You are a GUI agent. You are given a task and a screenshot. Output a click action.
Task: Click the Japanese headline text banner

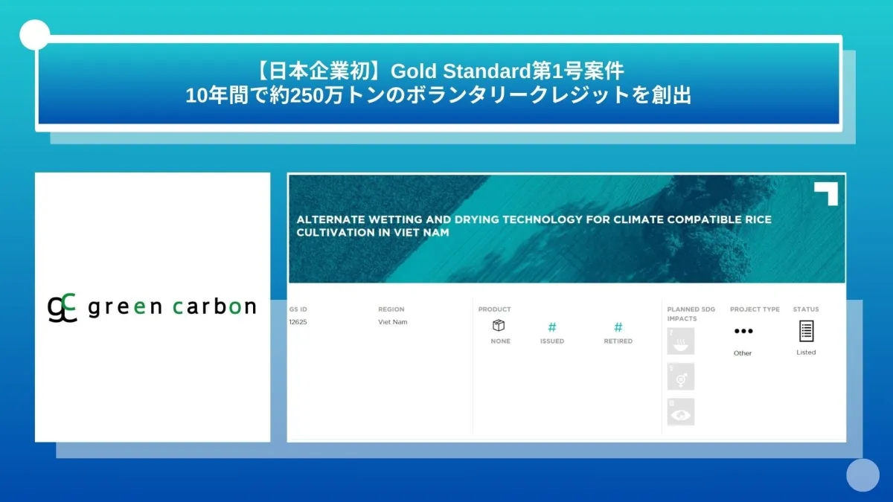pos(438,83)
